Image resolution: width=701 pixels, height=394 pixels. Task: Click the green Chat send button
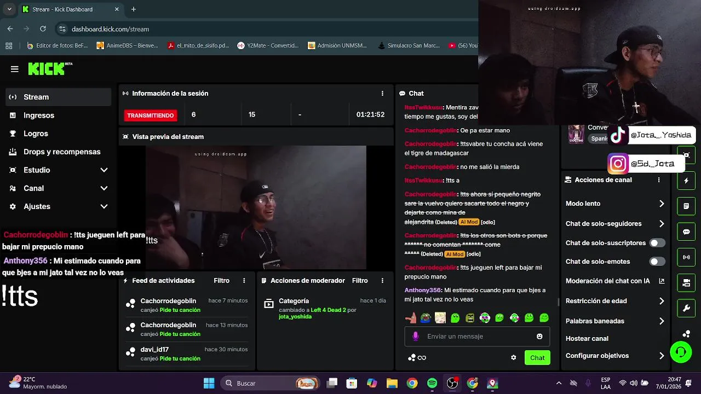coord(537,358)
